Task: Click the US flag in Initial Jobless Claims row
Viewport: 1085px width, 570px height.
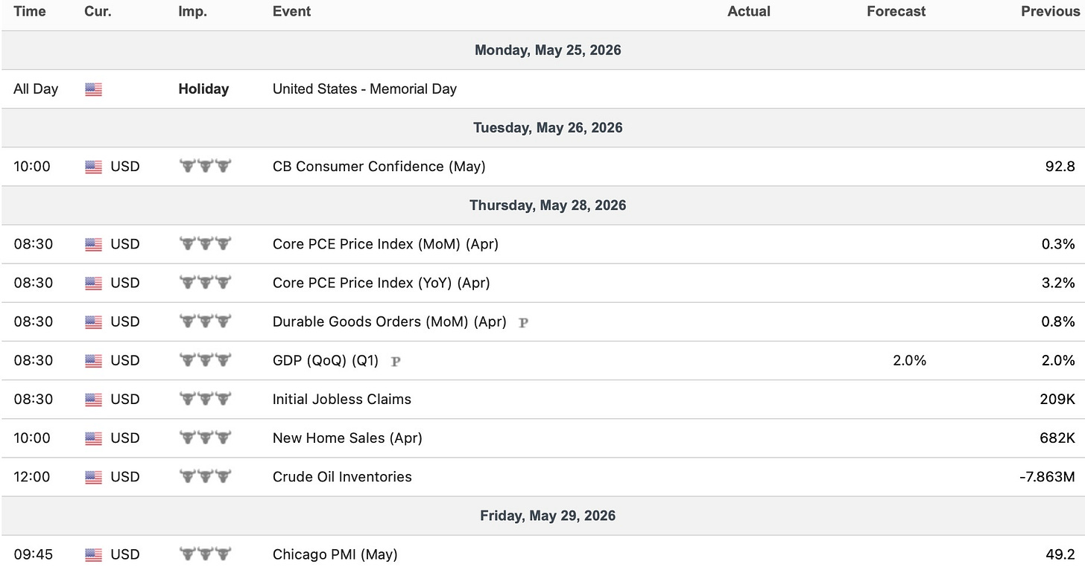Action: pos(93,400)
